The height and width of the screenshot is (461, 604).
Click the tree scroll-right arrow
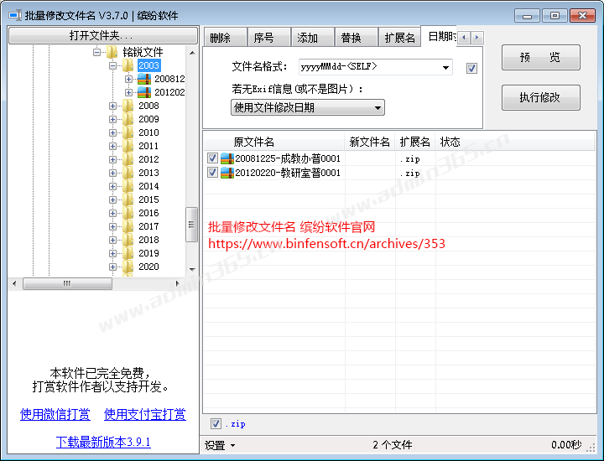[177, 283]
